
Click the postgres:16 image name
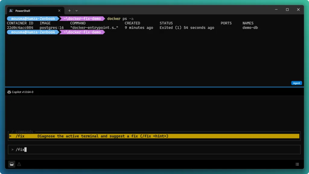[52, 28]
